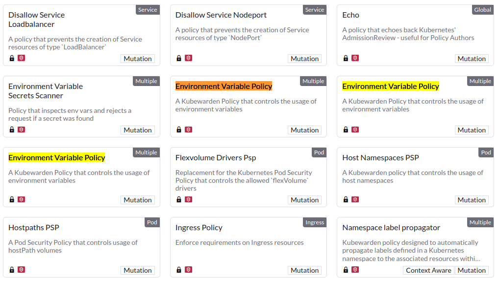Click the shield icon on Namespace label propagator card
The image size is (499, 282).
pos(355,269)
